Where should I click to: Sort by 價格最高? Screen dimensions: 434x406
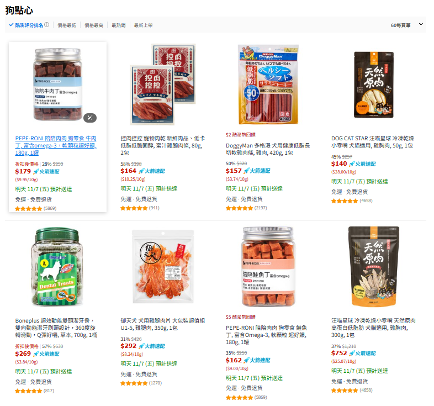[x=94, y=25]
